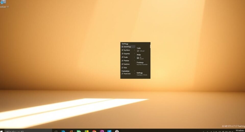Select the highlighted first row under the Settings title

(x=128, y=47)
